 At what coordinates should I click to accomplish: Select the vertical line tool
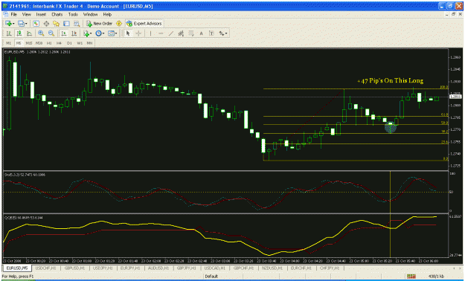(x=150, y=33)
